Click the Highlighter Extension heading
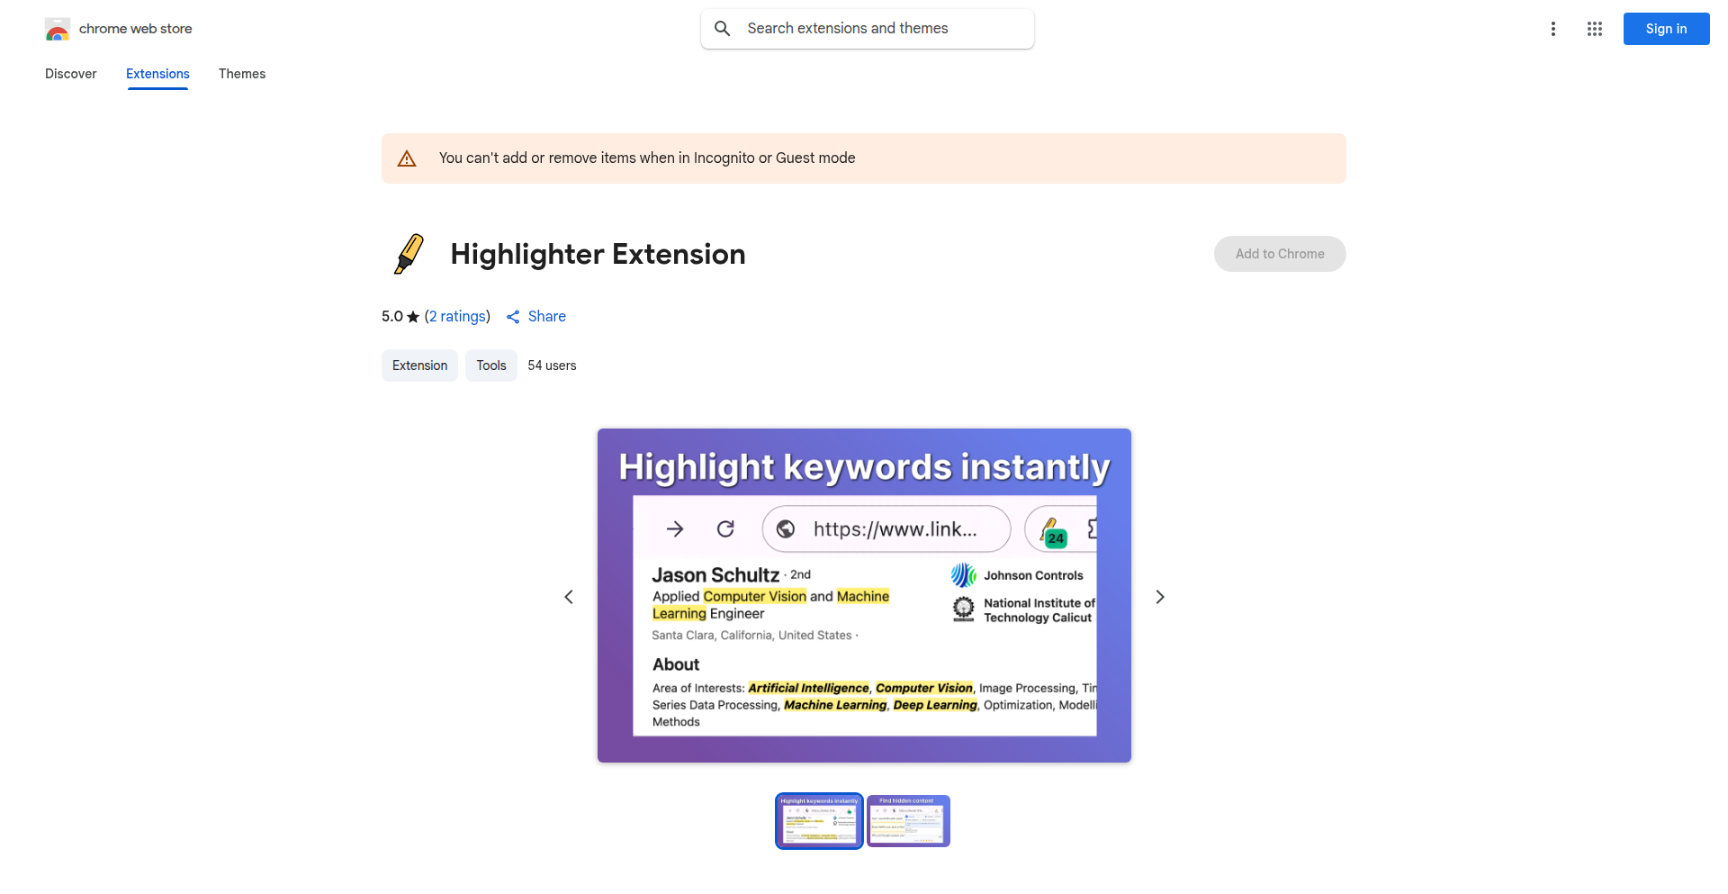1728x894 pixels. coord(598,255)
